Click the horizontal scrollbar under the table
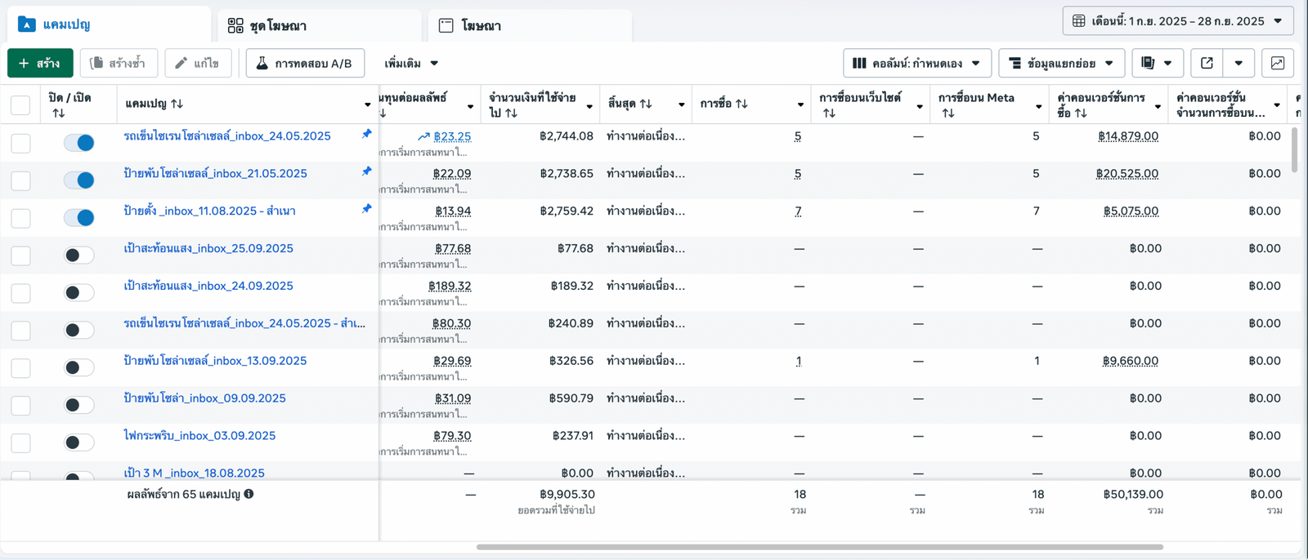Image resolution: width=1308 pixels, height=560 pixels. (x=819, y=547)
